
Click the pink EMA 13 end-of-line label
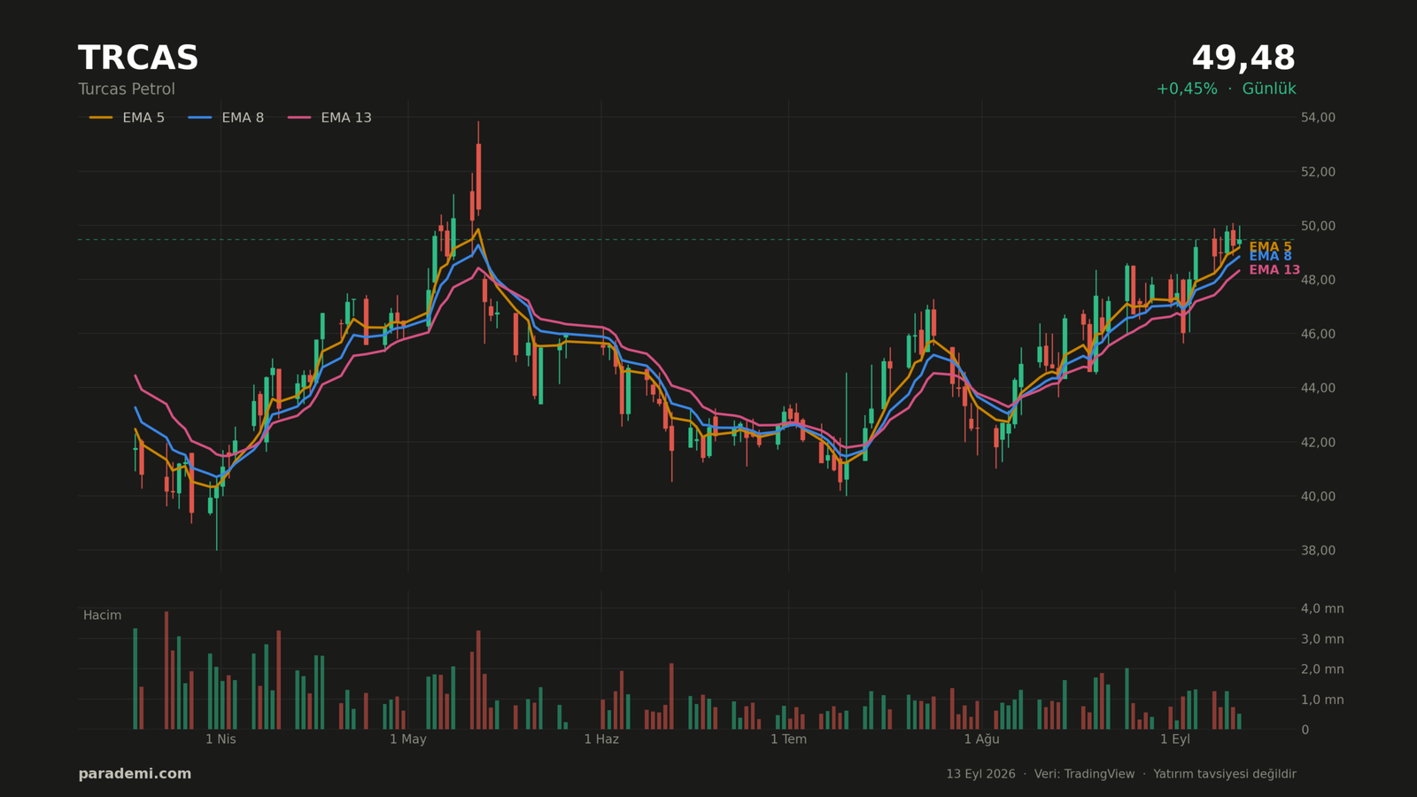coord(1274,270)
